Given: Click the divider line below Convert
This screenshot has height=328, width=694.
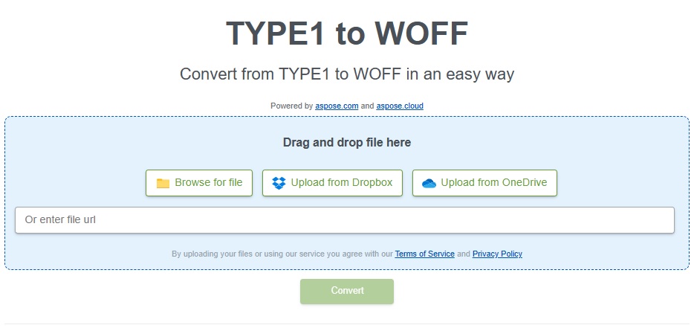Looking at the screenshot, I should point(347,324).
